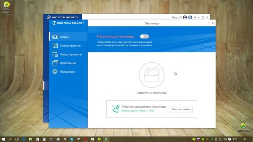The height and width of the screenshot is (142, 253).
Task: Open the 360 Total Security desktop shortcut
Action: pyautogui.click(x=7, y=7)
